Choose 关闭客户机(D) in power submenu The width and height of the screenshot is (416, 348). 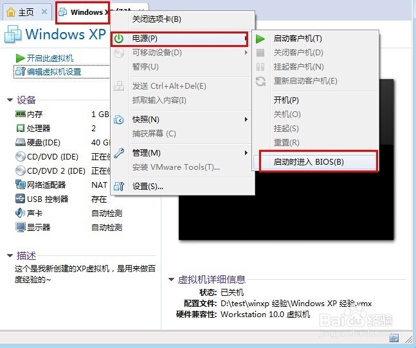(316, 53)
